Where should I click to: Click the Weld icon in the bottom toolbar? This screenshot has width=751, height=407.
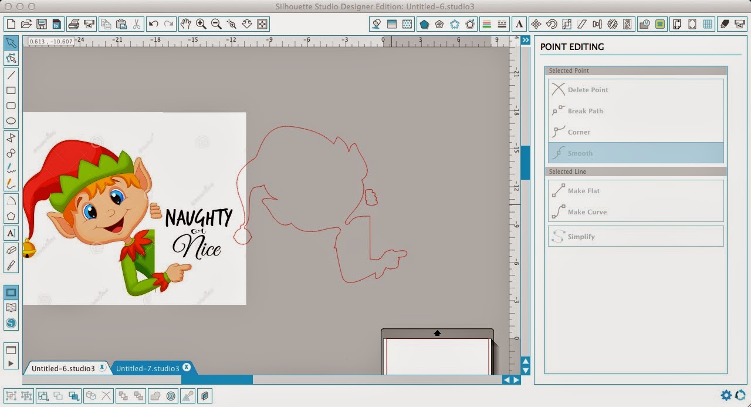(155, 396)
